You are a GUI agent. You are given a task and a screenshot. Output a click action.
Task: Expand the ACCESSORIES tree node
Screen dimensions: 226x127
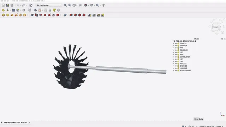click(174, 71)
